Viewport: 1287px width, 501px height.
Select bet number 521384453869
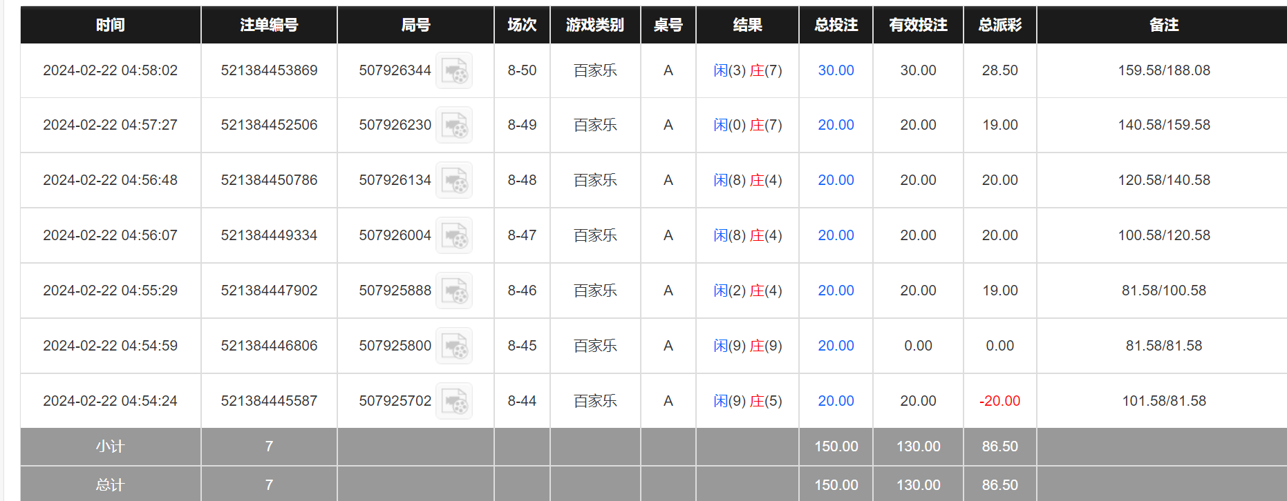[269, 70]
